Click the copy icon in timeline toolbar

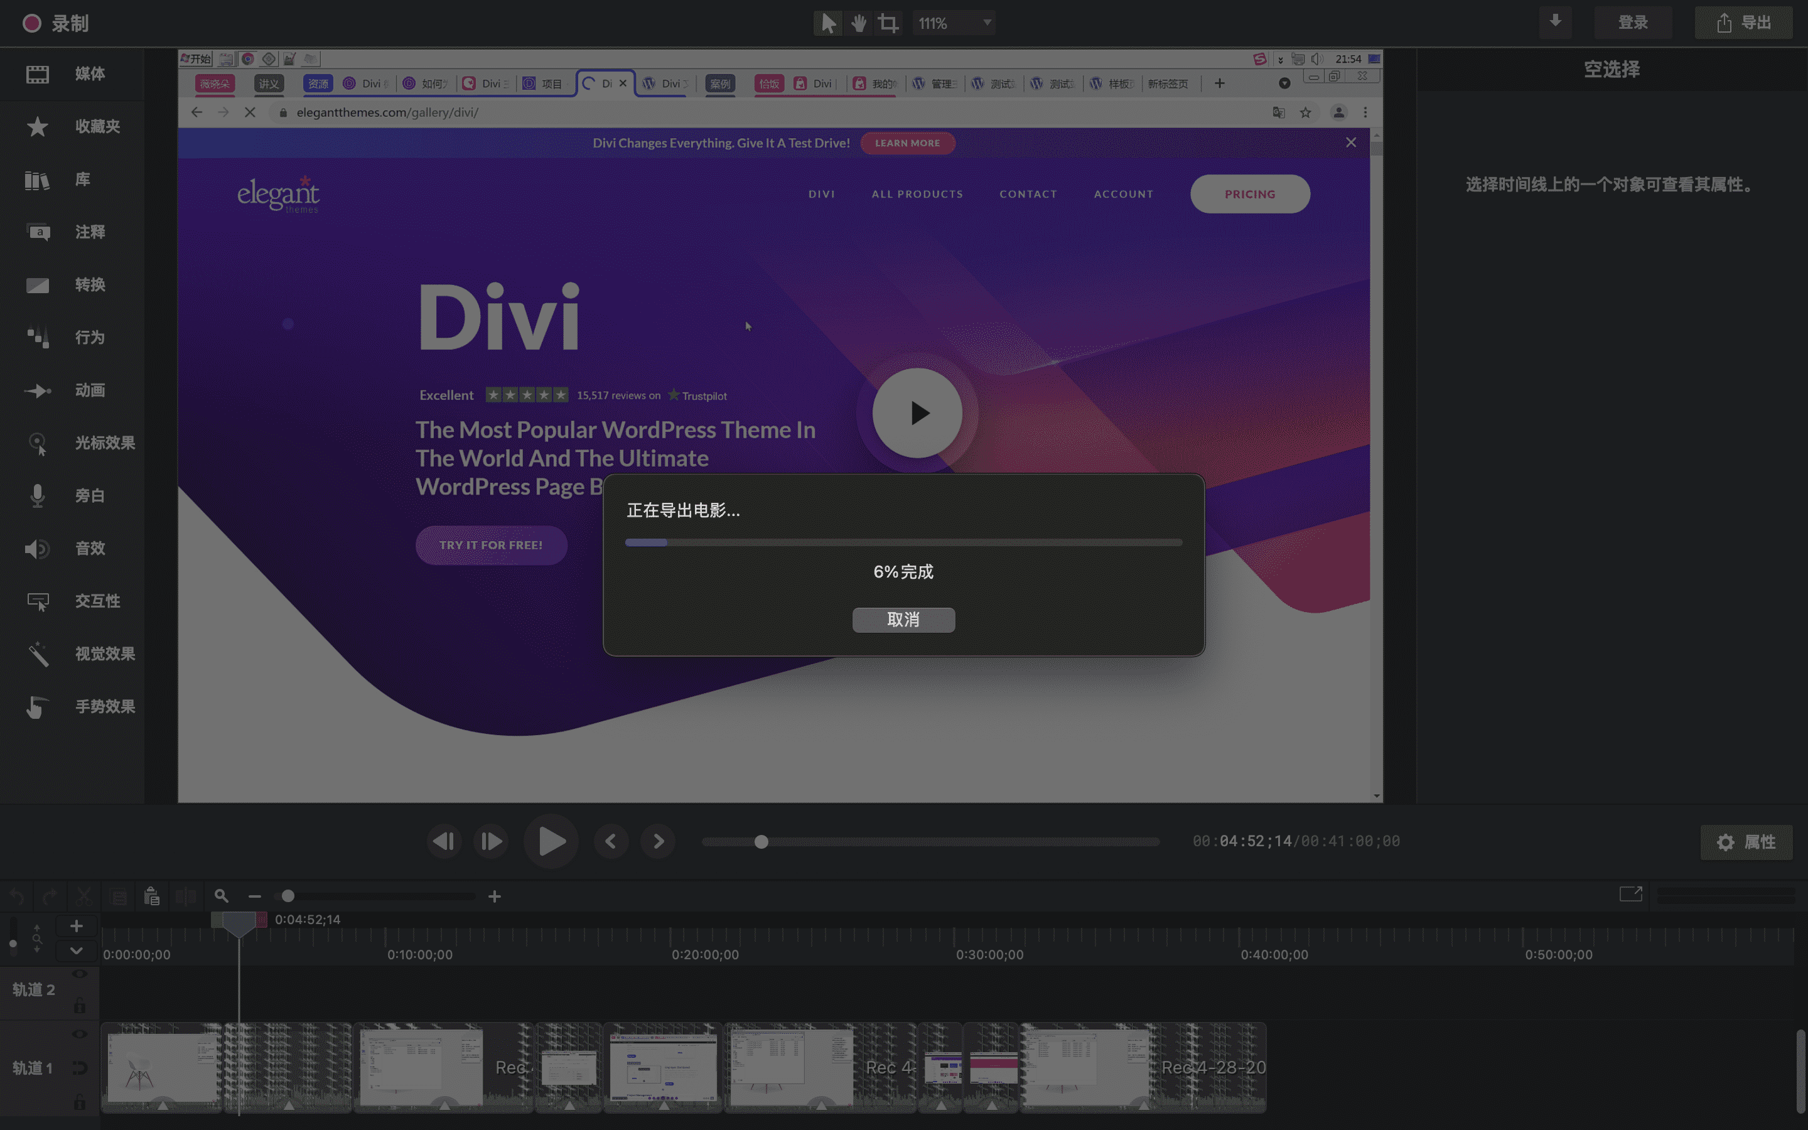tap(118, 896)
